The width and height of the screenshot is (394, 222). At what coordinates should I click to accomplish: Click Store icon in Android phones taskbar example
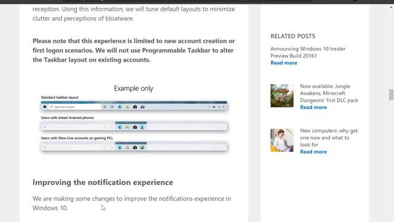(135, 127)
